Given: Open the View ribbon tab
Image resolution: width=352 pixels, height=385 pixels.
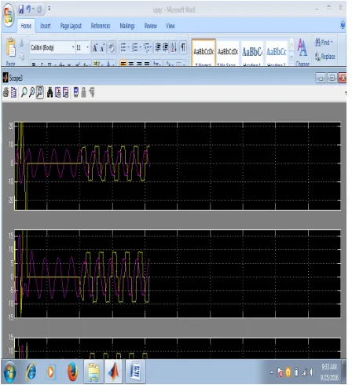Looking at the screenshot, I should [x=170, y=26].
